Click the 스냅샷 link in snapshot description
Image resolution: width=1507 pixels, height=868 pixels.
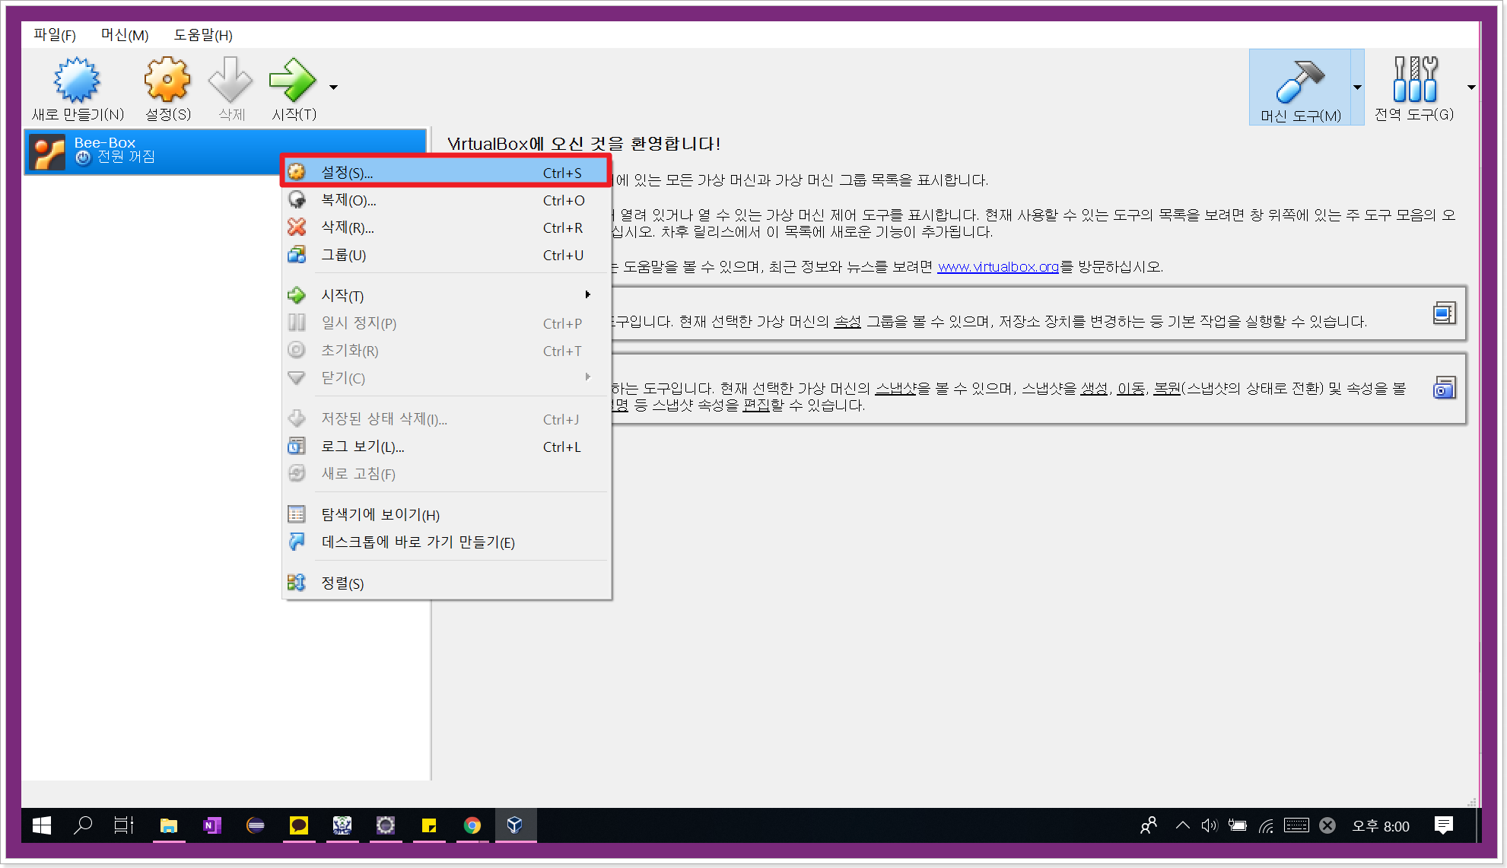pyautogui.click(x=895, y=389)
